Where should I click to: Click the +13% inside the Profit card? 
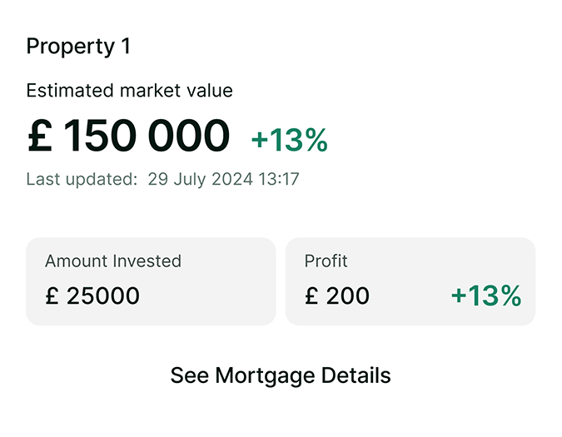pyautogui.click(x=485, y=295)
